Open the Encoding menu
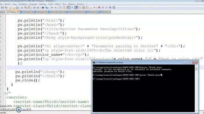The image size is (204, 114). click(23, 4)
